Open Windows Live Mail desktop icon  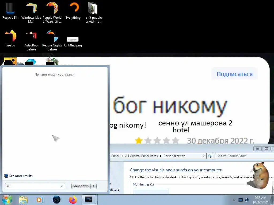tap(31, 13)
